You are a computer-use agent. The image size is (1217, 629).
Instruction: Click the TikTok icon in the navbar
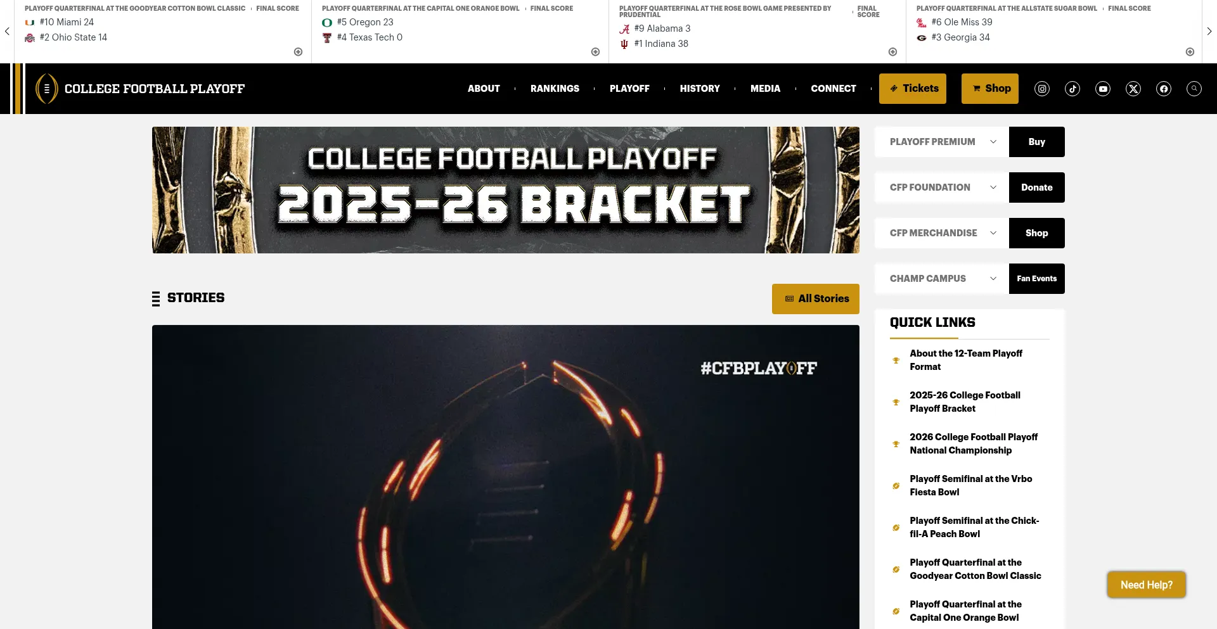[x=1072, y=89]
